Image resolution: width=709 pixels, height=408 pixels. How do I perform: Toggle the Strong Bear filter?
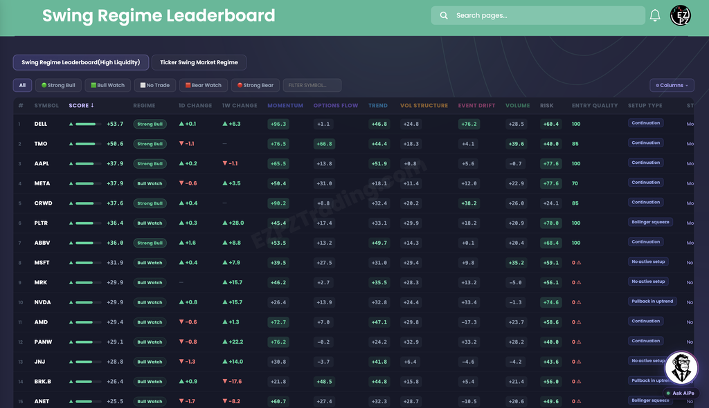tap(255, 85)
